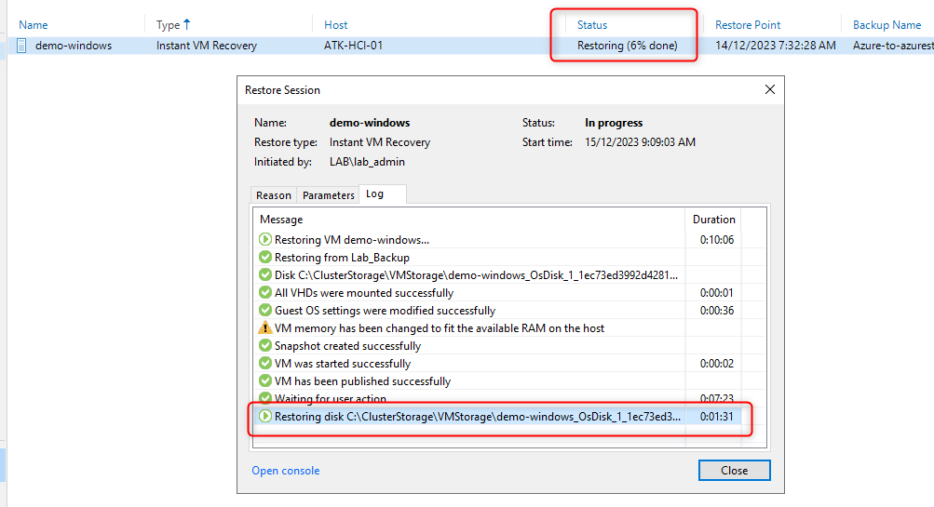Image resolution: width=934 pixels, height=507 pixels.
Task: Click the warning icon for VM memory changed
Action: [x=265, y=328]
